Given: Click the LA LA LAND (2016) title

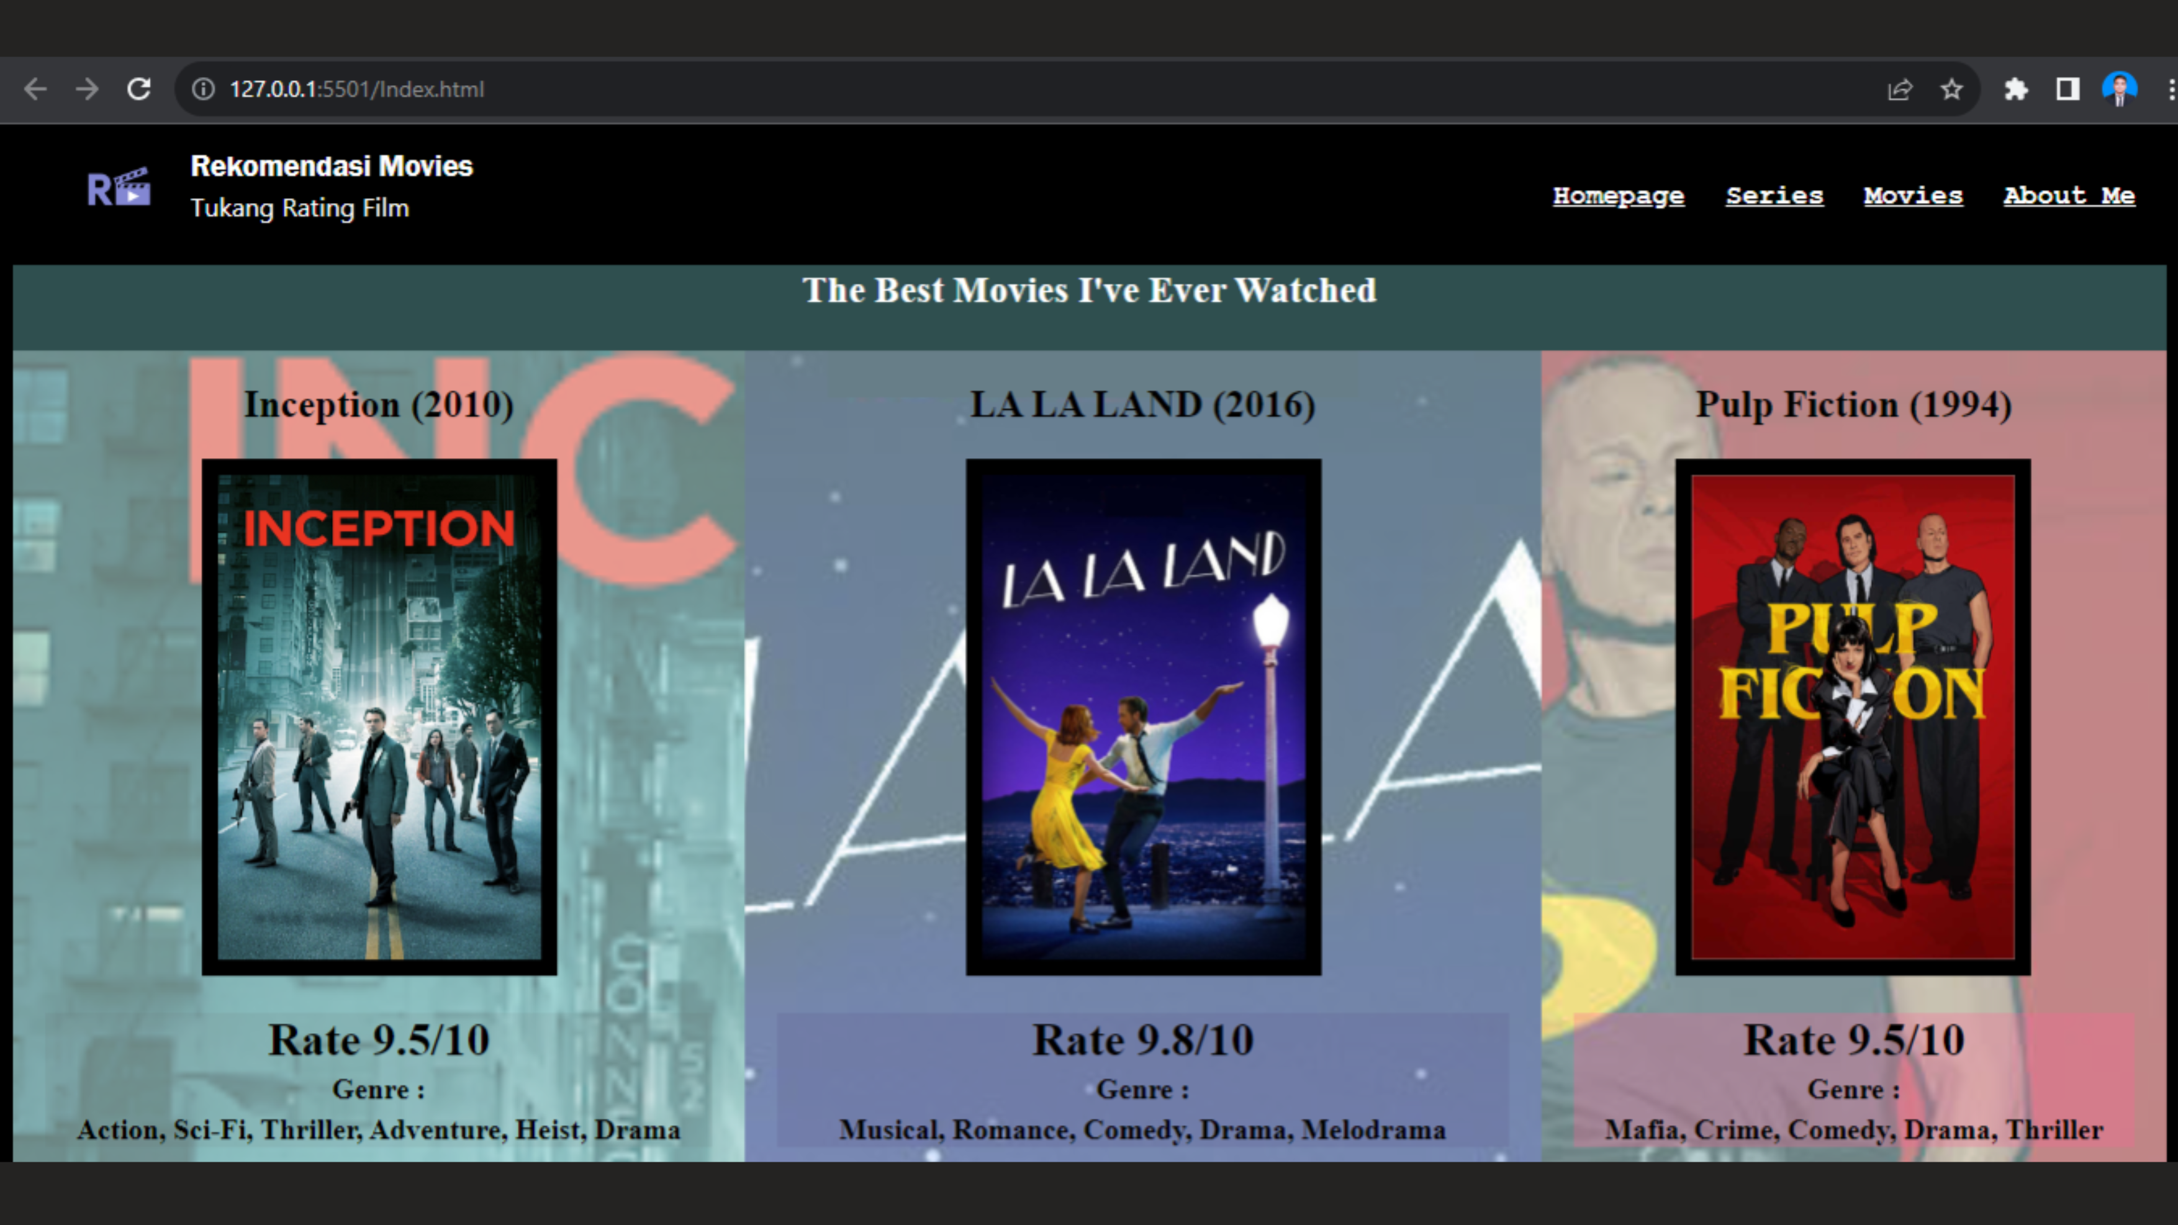Looking at the screenshot, I should 1143,405.
